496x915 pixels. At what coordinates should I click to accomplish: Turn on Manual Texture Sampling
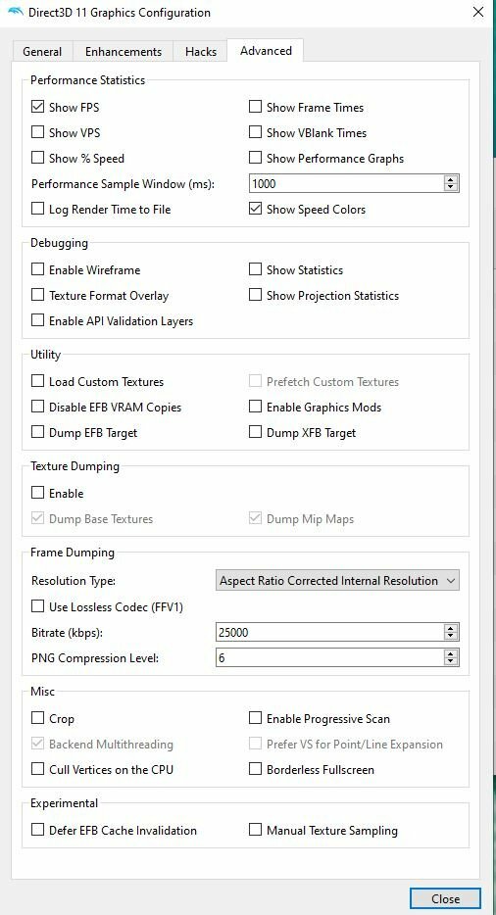tap(255, 830)
